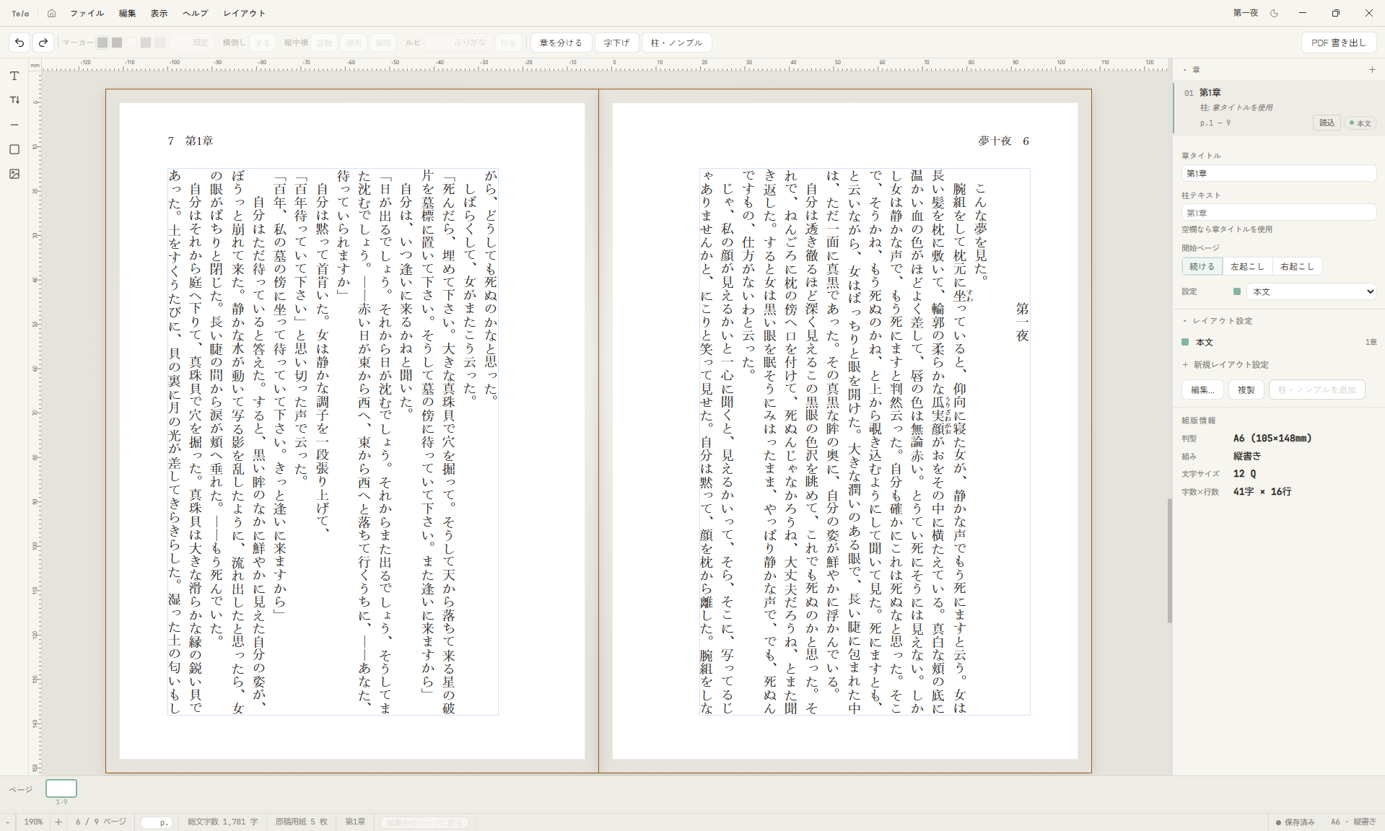Screen dimensions: 1385x831
Task: Open the レイアウト menu
Action: (245, 13)
